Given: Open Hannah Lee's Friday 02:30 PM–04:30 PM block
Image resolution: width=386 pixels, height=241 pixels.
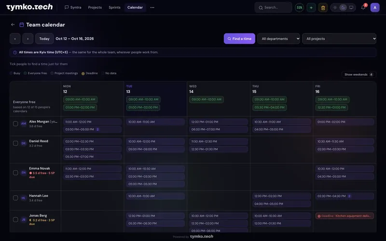Looking at the screenshot, I should pyautogui.click(x=345, y=196).
